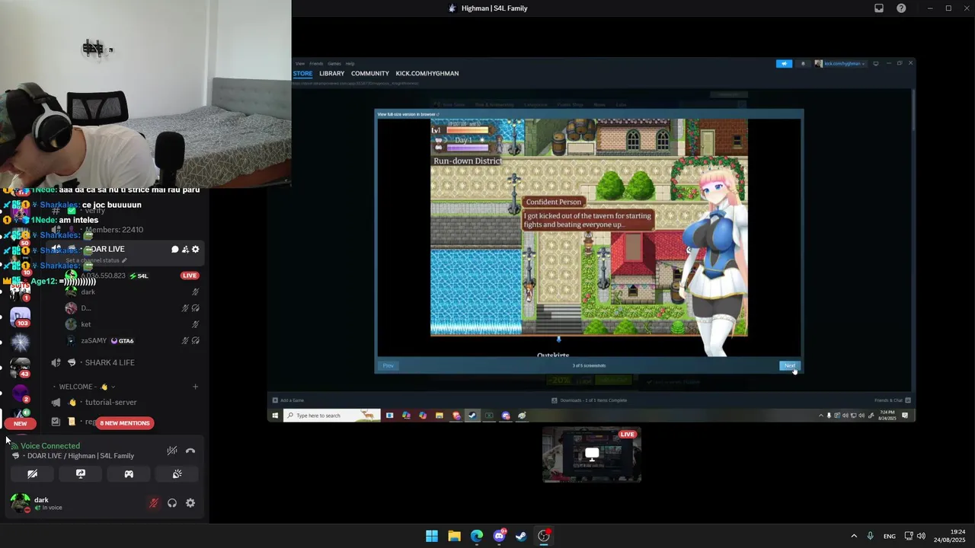Switch ENG input language

(x=889, y=536)
